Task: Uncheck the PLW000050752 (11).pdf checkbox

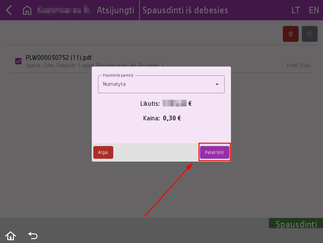Action: (x=18, y=61)
